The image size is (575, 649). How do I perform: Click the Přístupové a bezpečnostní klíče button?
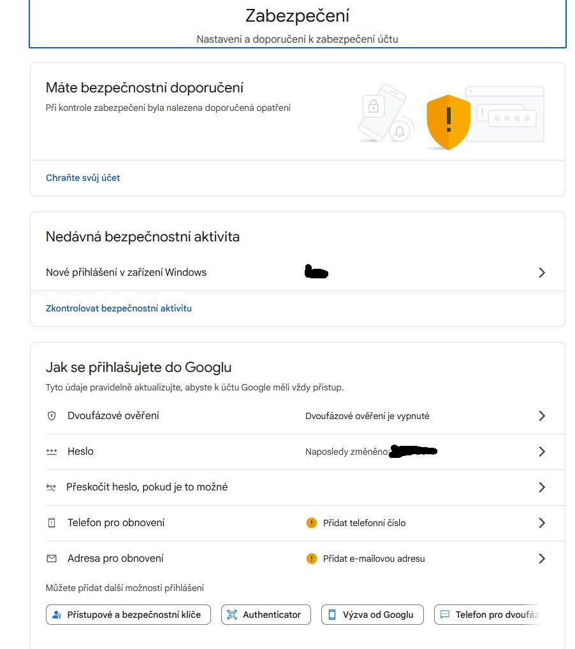128,615
